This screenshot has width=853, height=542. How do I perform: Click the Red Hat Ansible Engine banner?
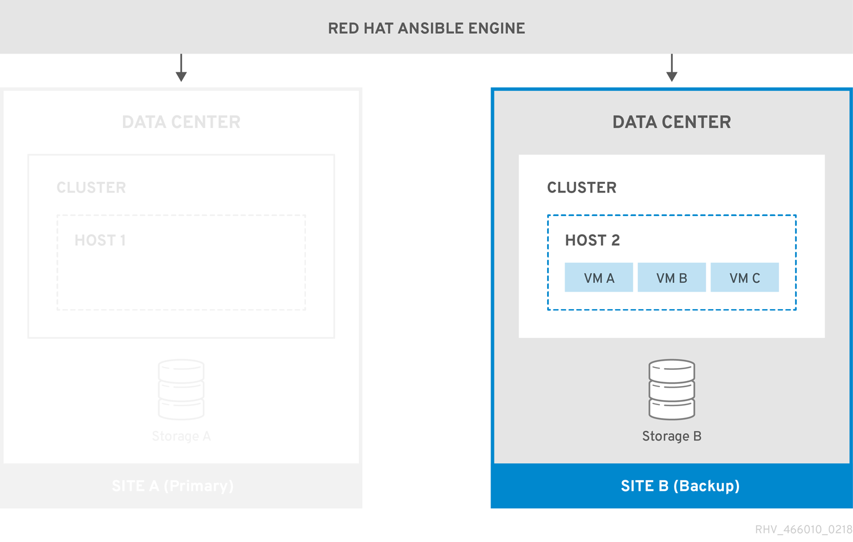tap(427, 28)
